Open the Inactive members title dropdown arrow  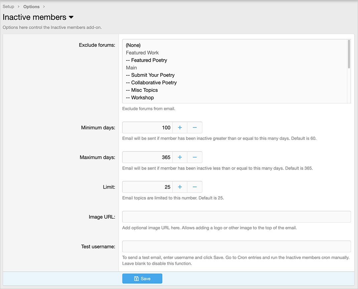[71, 17]
